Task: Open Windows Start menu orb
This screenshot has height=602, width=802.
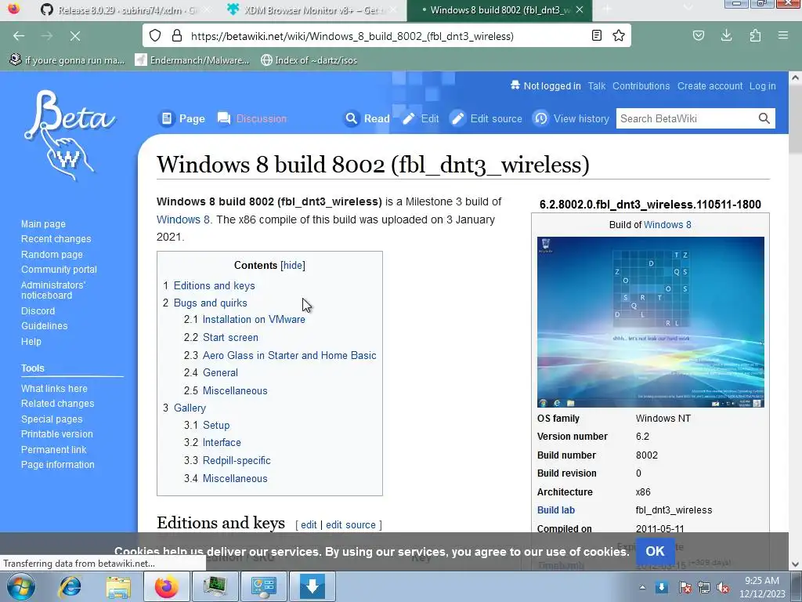Action: coord(21,586)
